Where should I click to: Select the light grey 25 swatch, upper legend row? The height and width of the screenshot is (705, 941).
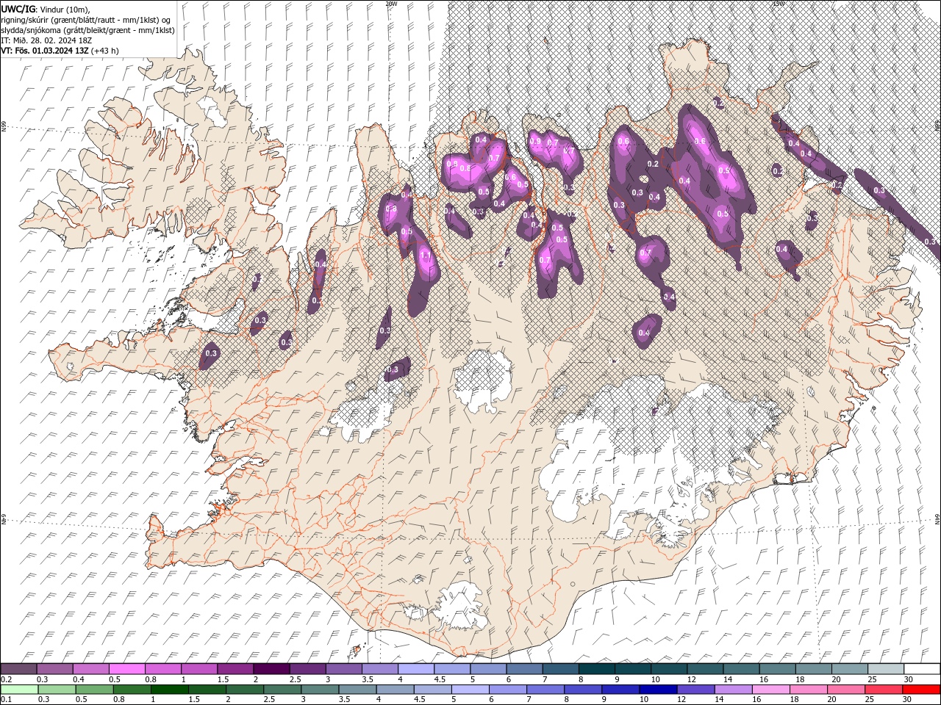pyautogui.click(x=885, y=669)
